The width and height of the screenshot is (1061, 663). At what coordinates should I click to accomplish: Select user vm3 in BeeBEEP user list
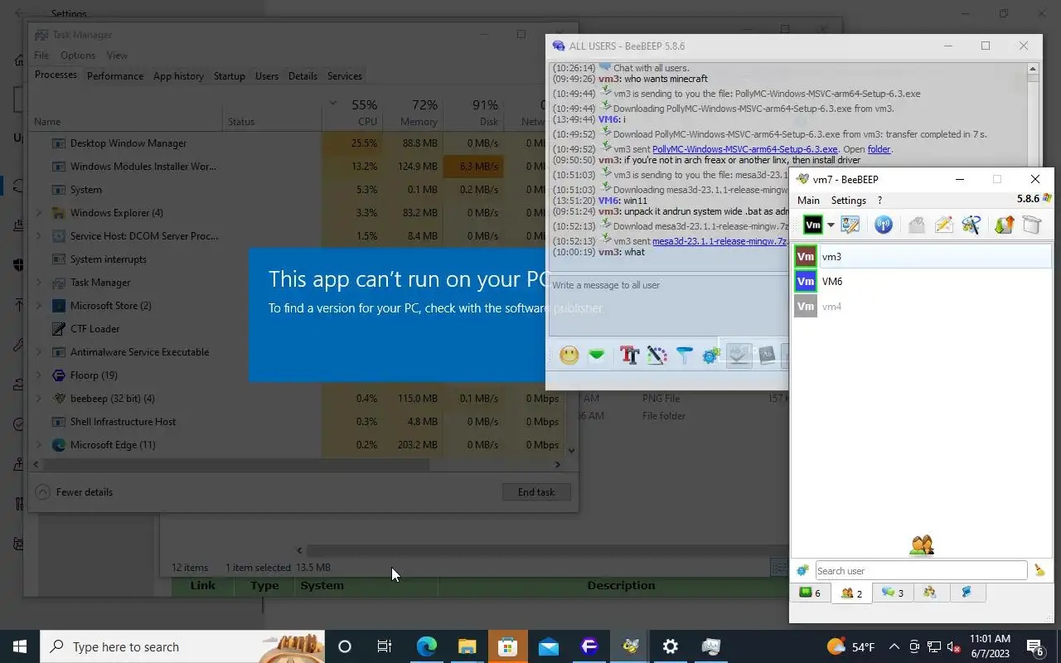(921, 257)
